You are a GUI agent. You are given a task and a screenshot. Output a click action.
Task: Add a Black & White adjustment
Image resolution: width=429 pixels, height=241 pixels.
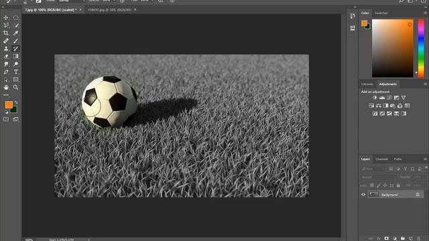pos(385,106)
